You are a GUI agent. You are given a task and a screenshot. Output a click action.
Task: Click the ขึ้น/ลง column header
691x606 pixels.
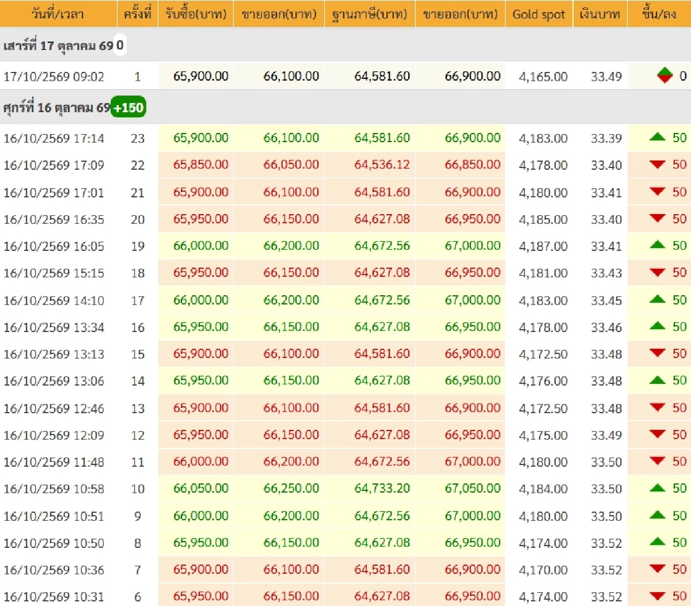659,14
